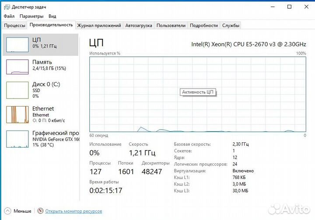
Task: Switch to Журнал приложений tab
Action: (99, 25)
